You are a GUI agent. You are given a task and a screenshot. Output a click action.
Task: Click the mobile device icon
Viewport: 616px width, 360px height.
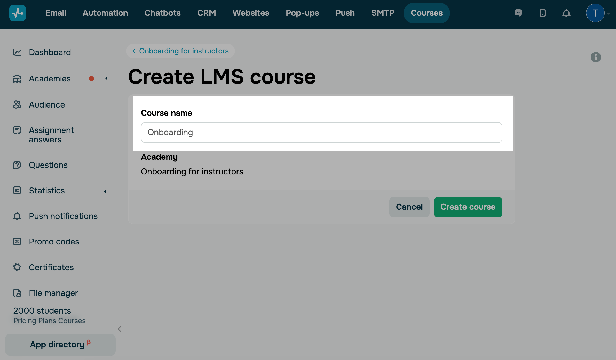point(542,13)
